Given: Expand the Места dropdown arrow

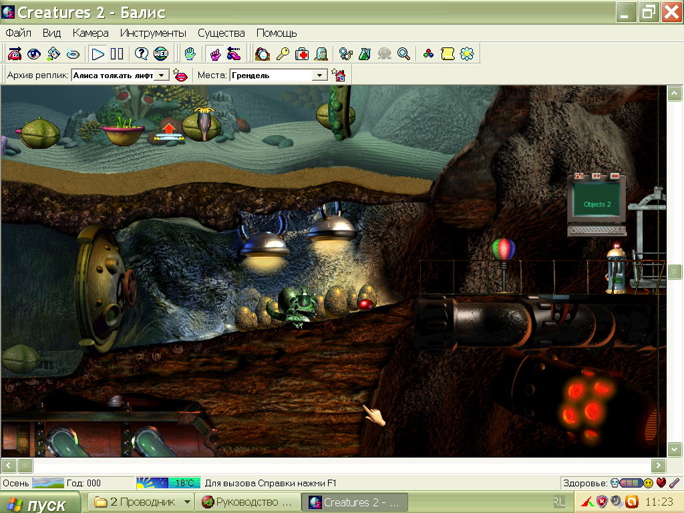Looking at the screenshot, I should tap(320, 75).
